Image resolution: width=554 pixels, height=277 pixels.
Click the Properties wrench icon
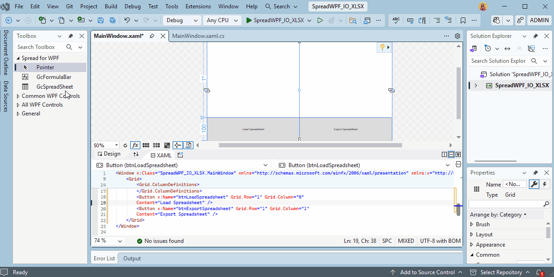coord(534,184)
